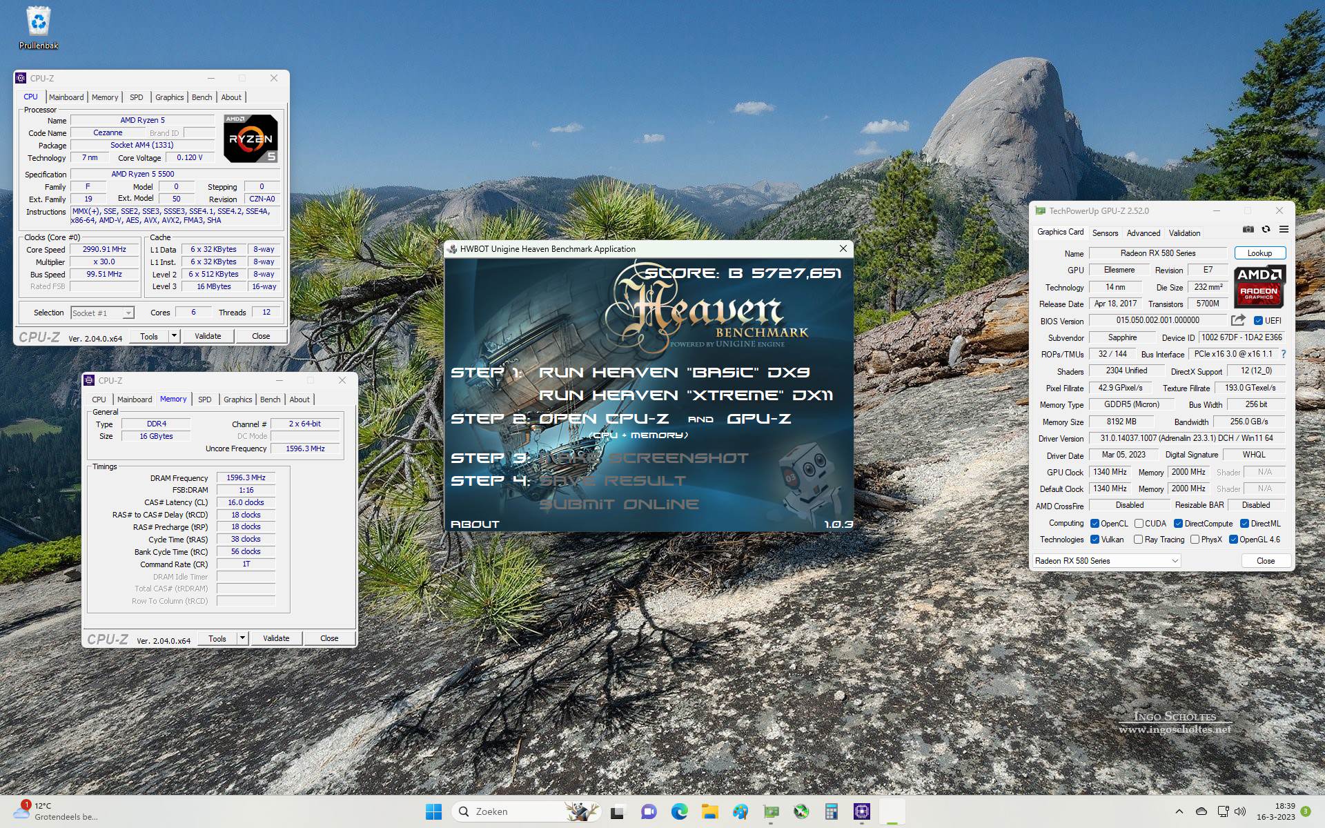The image size is (1325, 828).
Task: Open Task View from the taskbar
Action: pyautogui.click(x=618, y=811)
